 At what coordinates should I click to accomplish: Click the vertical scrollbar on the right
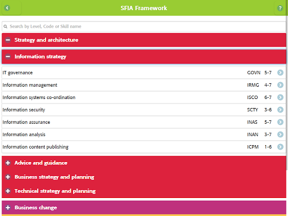(287, 94)
